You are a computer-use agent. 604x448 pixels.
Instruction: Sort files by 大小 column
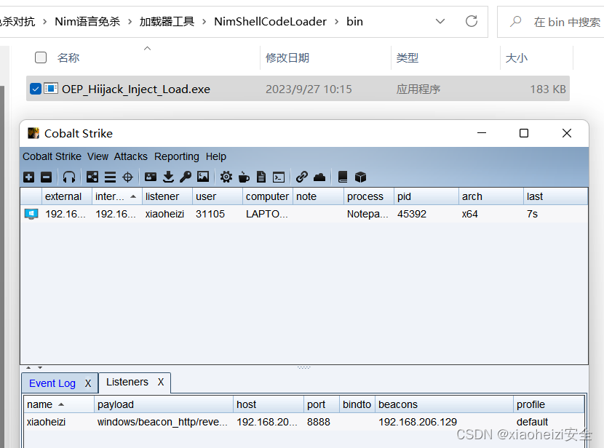click(536, 57)
